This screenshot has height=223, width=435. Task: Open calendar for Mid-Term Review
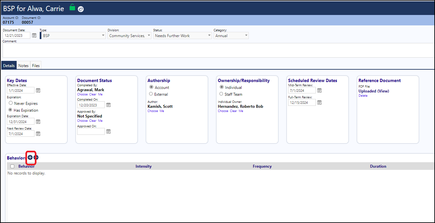(x=319, y=91)
